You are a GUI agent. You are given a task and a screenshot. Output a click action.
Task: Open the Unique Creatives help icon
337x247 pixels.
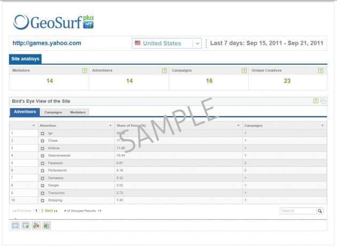click(x=320, y=71)
